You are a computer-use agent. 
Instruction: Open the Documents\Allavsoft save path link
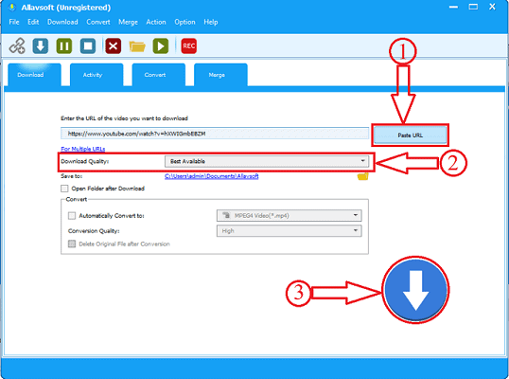pos(211,176)
